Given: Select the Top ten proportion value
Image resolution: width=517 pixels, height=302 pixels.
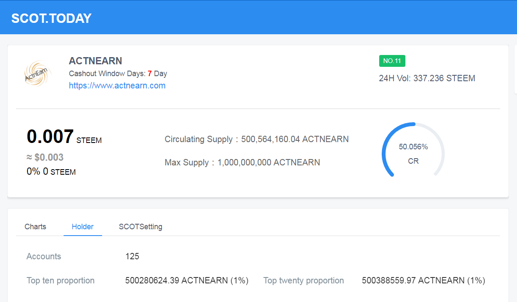Looking at the screenshot, I should tap(187, 280).
